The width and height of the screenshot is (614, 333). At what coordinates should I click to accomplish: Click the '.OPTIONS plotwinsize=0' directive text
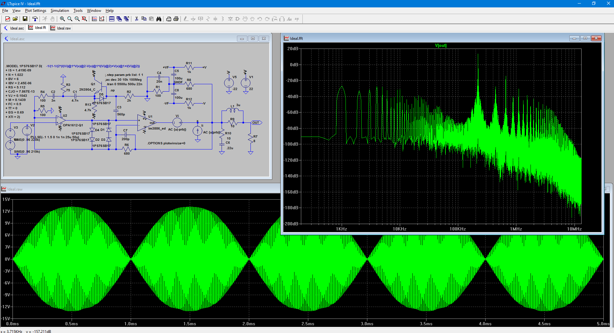(x=166, y=143)
